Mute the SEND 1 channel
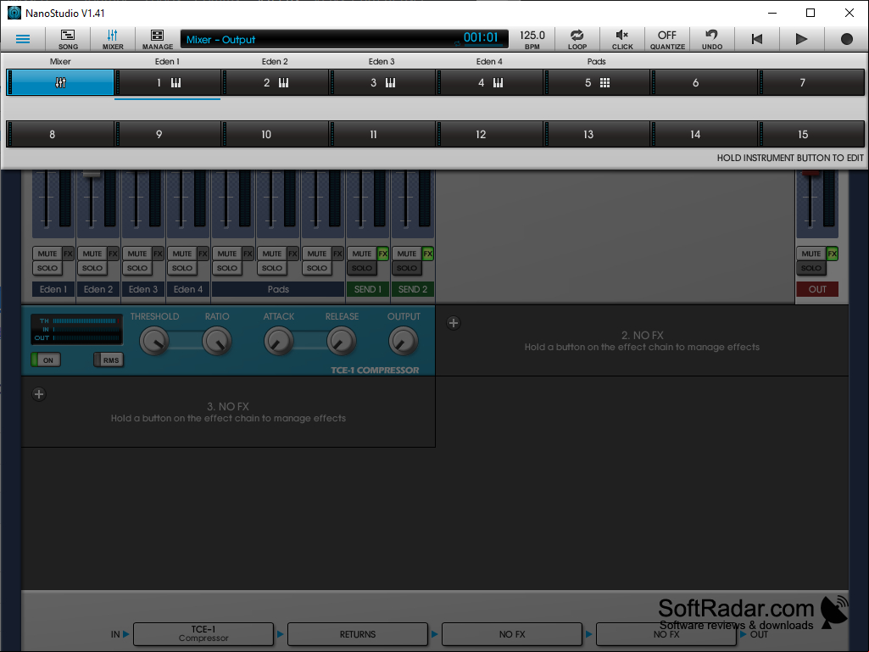 [362, 254]
